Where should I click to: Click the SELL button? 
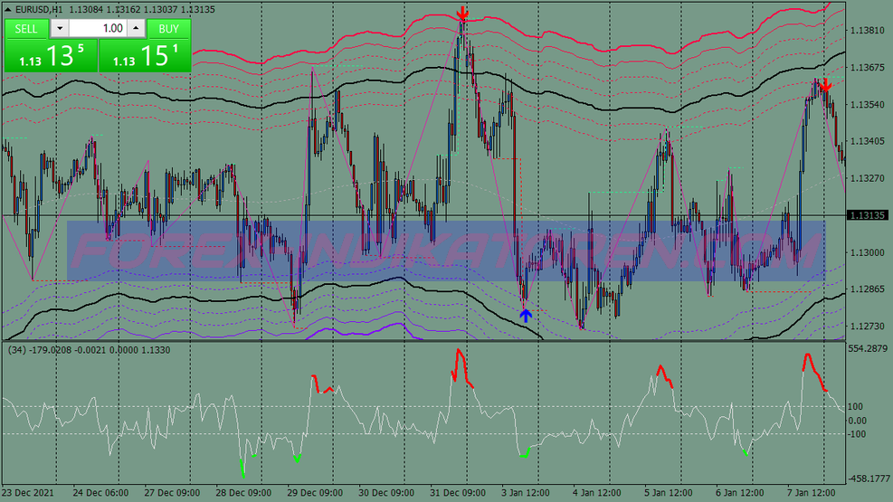[26, 28]
